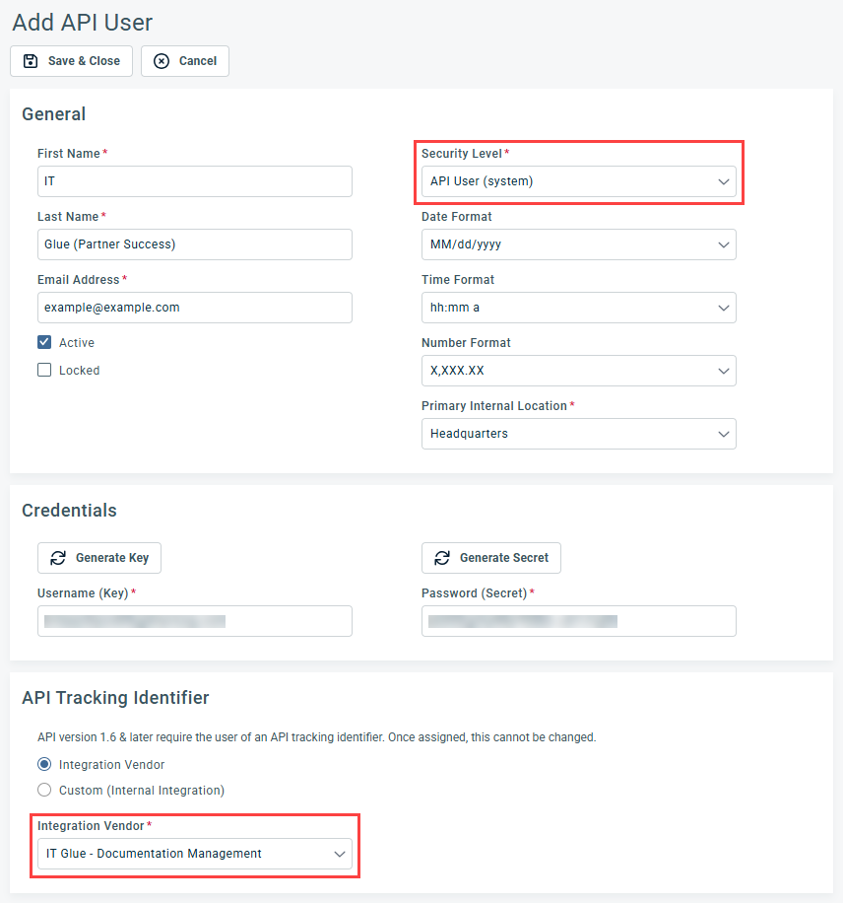This screenshot has width=843, height=903.
Task: Choose Custom (Internal Integration) radio option
Action: coord(44,791)
